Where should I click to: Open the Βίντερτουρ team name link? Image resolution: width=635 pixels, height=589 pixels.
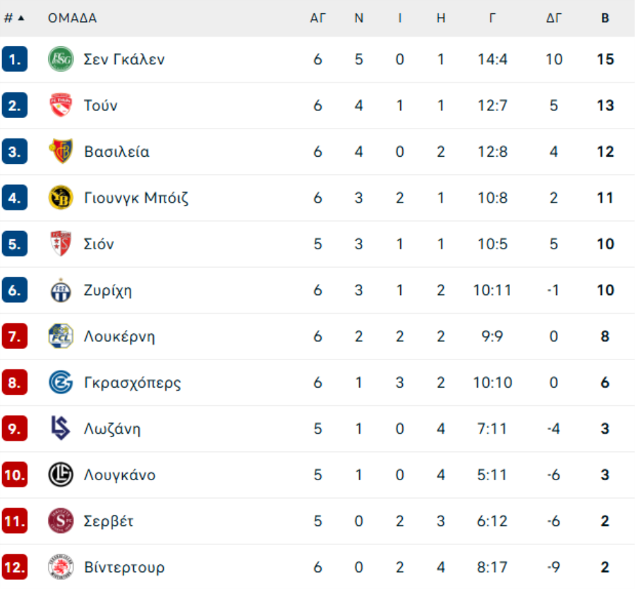point(124,567)
